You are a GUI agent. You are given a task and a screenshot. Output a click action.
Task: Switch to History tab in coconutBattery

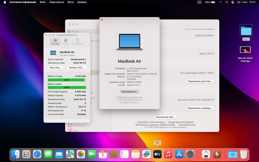tap(65, 41)
